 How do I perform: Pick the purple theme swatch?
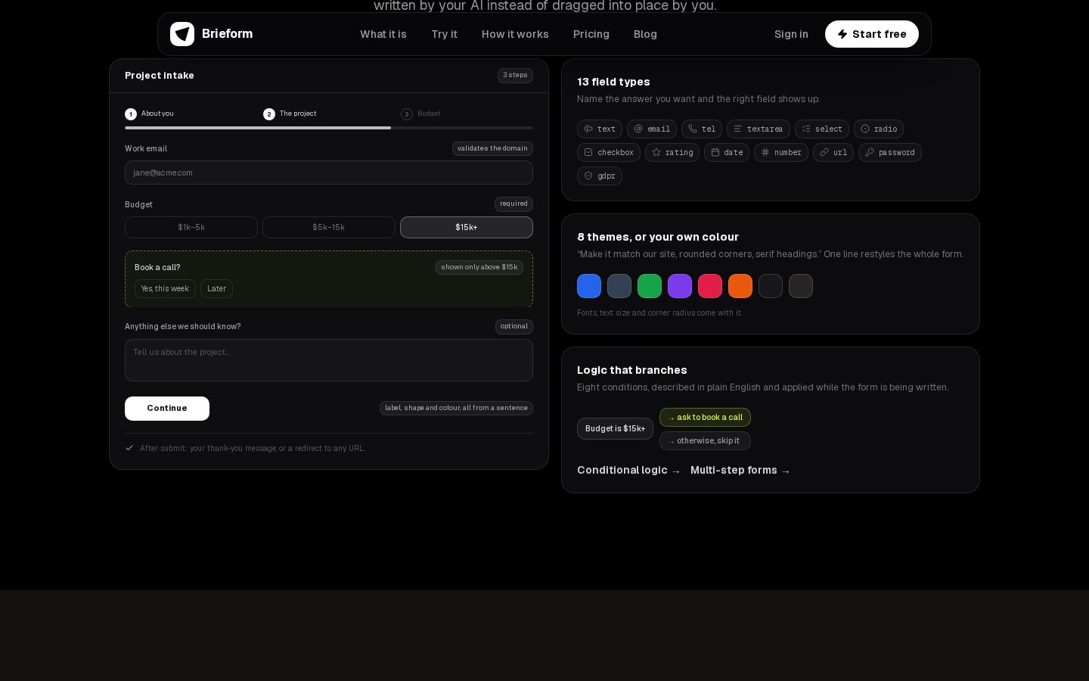[x=680, y=286]
